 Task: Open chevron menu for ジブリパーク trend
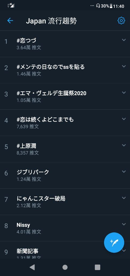pyautogui.click(x=124, y=171)
